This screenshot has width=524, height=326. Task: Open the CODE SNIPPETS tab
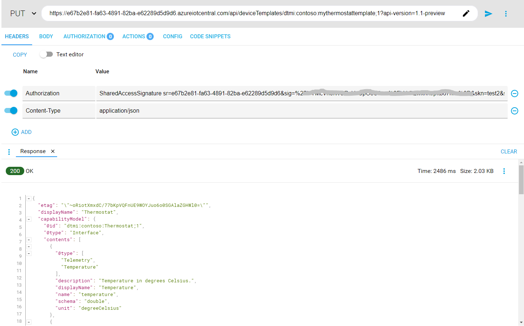[210, 36]
